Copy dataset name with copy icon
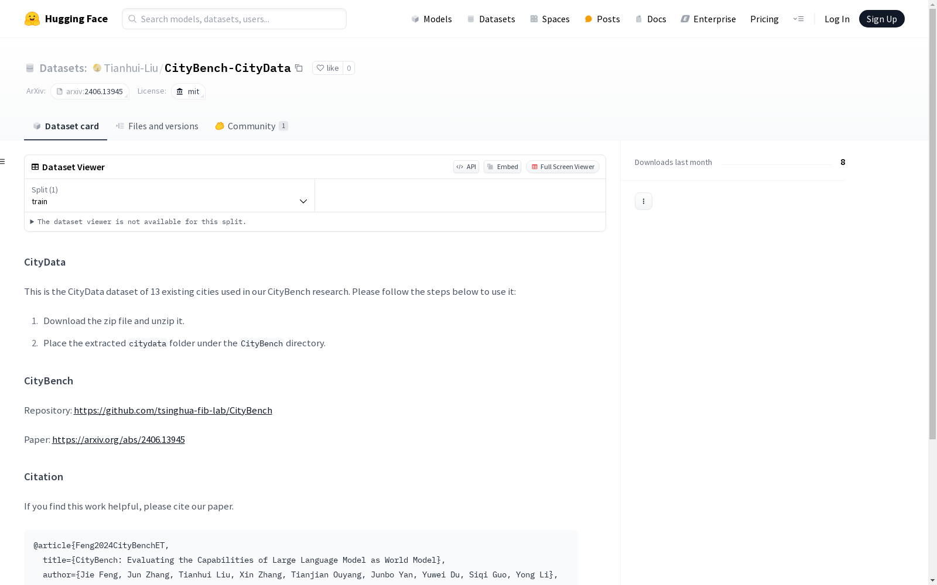This screenshot has width=937, height=585. click(x=299, y=68)
